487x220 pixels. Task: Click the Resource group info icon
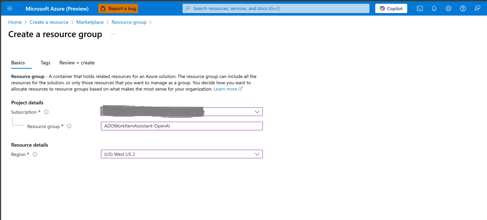(x=69, y=126)
